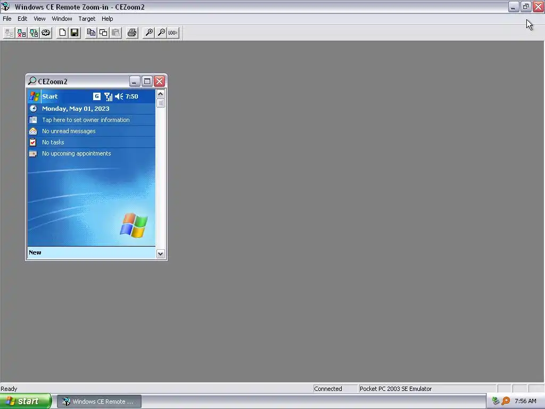Click the Windows CE Remote taskbar button

click(x=99, y=402)
